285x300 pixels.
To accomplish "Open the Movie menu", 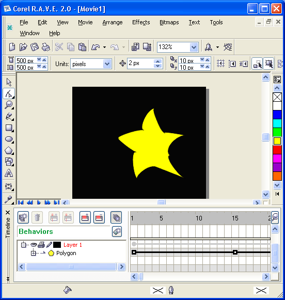I will point(85,22).
